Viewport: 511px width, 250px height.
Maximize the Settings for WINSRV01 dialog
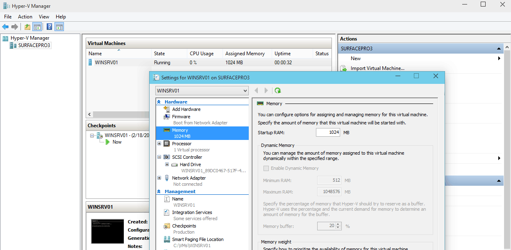click(x=416, y=76)
